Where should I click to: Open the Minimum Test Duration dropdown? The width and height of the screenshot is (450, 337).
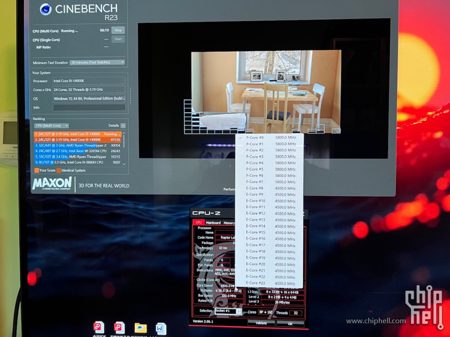(x=97, y=62)
